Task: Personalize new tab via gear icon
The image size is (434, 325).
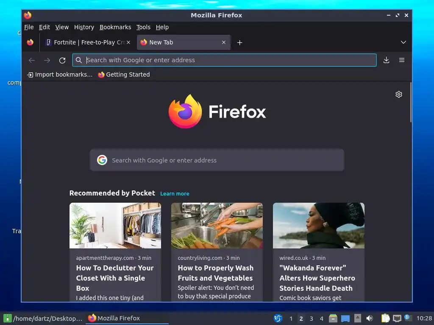Action: pyautogui.click(x=398, y=94)
